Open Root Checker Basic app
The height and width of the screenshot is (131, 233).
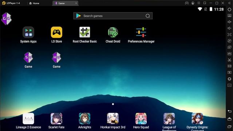click(85, 32)
